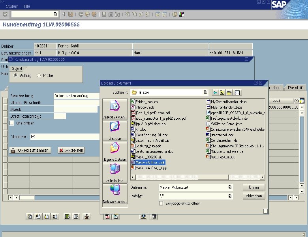Click the Zweck input field
Viewport: 308px width, 237px height.
click(x=76, y=109)
